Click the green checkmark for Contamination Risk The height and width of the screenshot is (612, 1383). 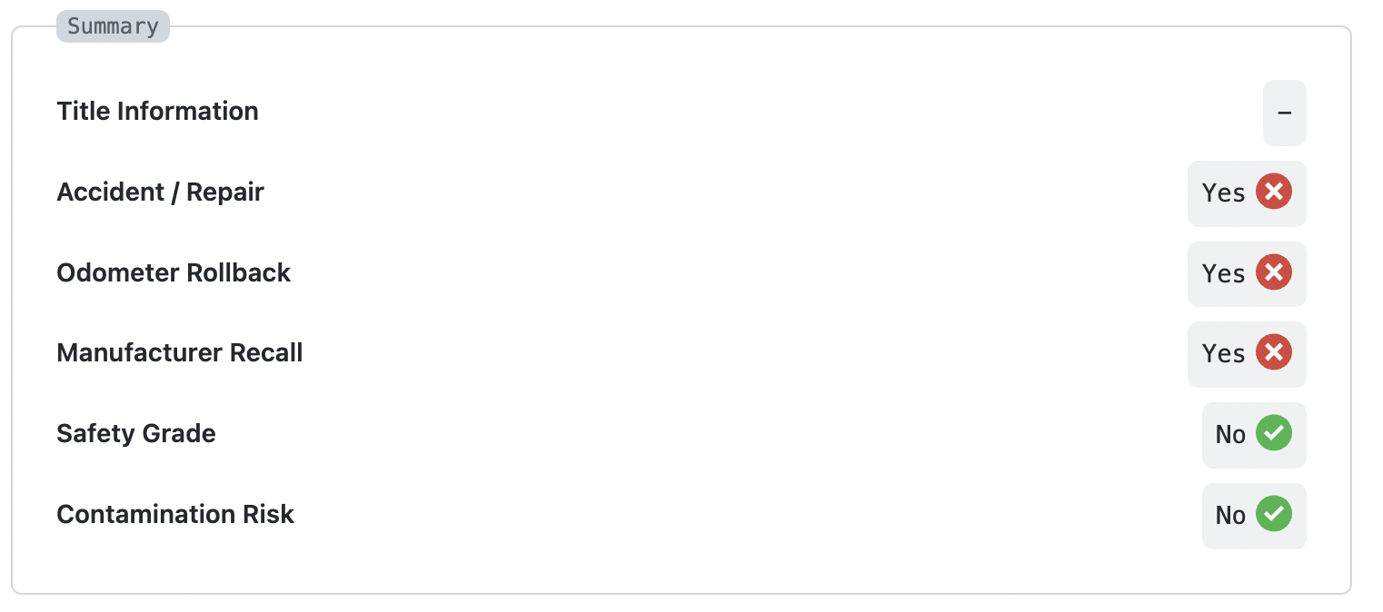[x=1273, y=515]
